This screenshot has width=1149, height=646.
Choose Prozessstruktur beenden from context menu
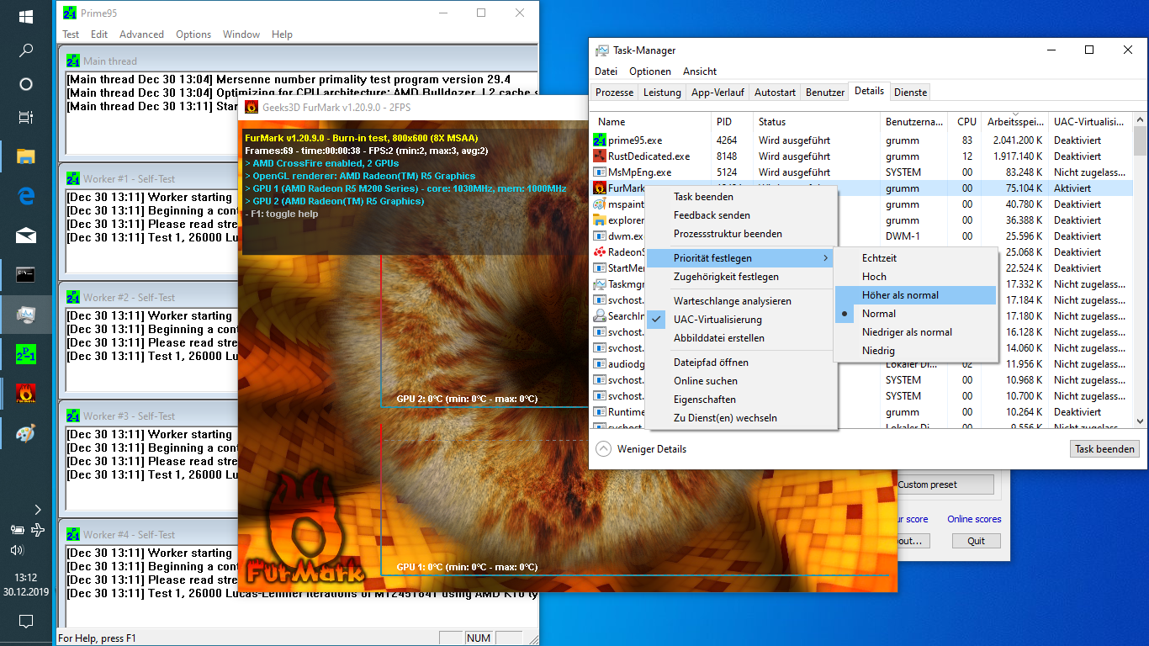point(741,234)
